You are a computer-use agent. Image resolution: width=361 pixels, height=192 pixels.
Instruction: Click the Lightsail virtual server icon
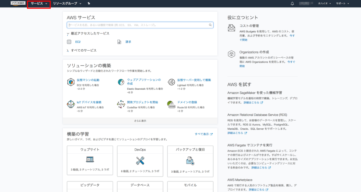(x=171, y=82)
